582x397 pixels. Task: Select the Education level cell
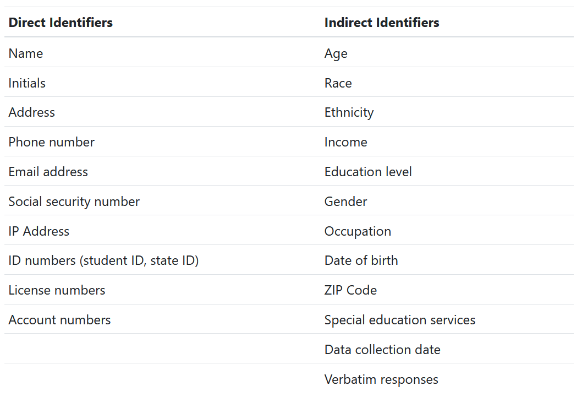point(368,172)
